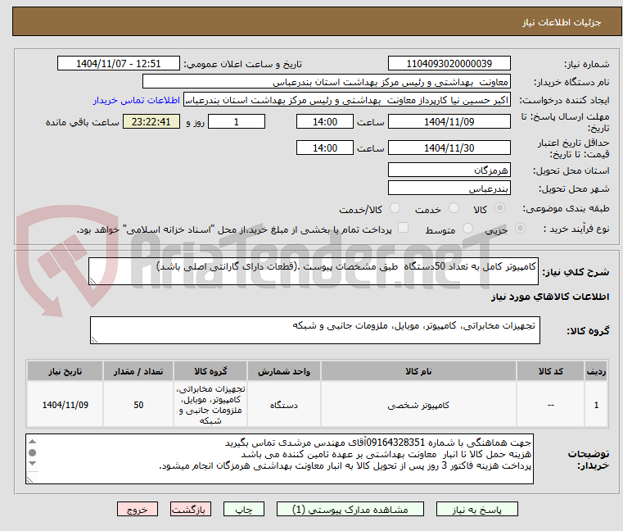Toggle the اسناد خزانه اسلامی payment checkbox

[x=404, y=228]
